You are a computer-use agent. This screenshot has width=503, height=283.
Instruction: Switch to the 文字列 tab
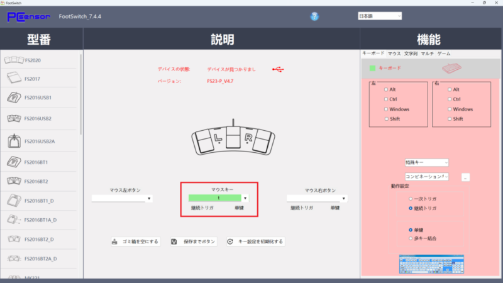click(411, 53)
